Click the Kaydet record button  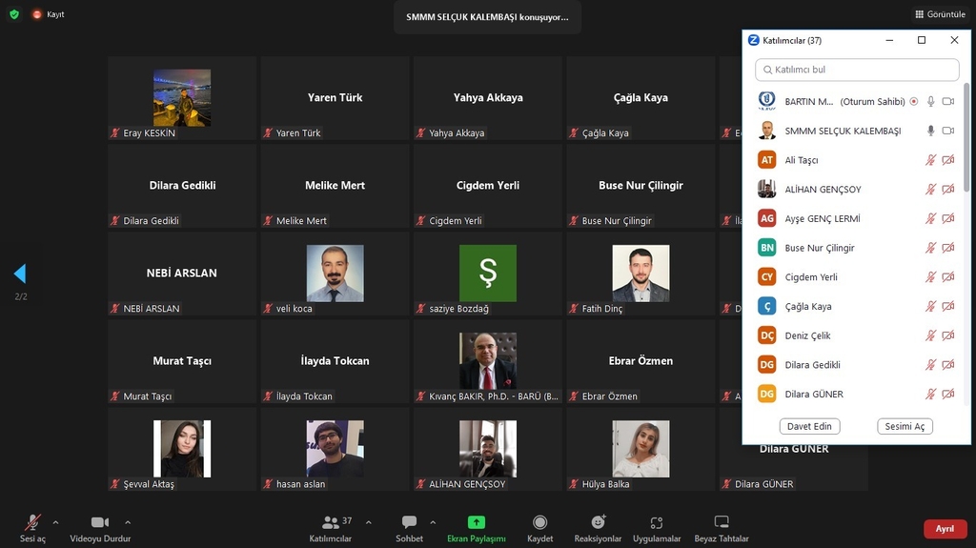(x=539, y=528)
